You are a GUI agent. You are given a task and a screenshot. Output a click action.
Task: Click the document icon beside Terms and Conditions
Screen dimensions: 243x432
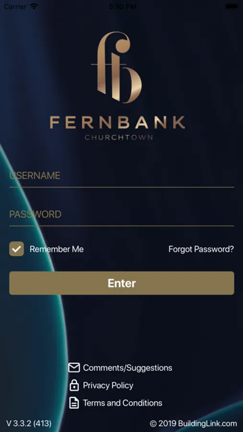click(x=74, y=403)
